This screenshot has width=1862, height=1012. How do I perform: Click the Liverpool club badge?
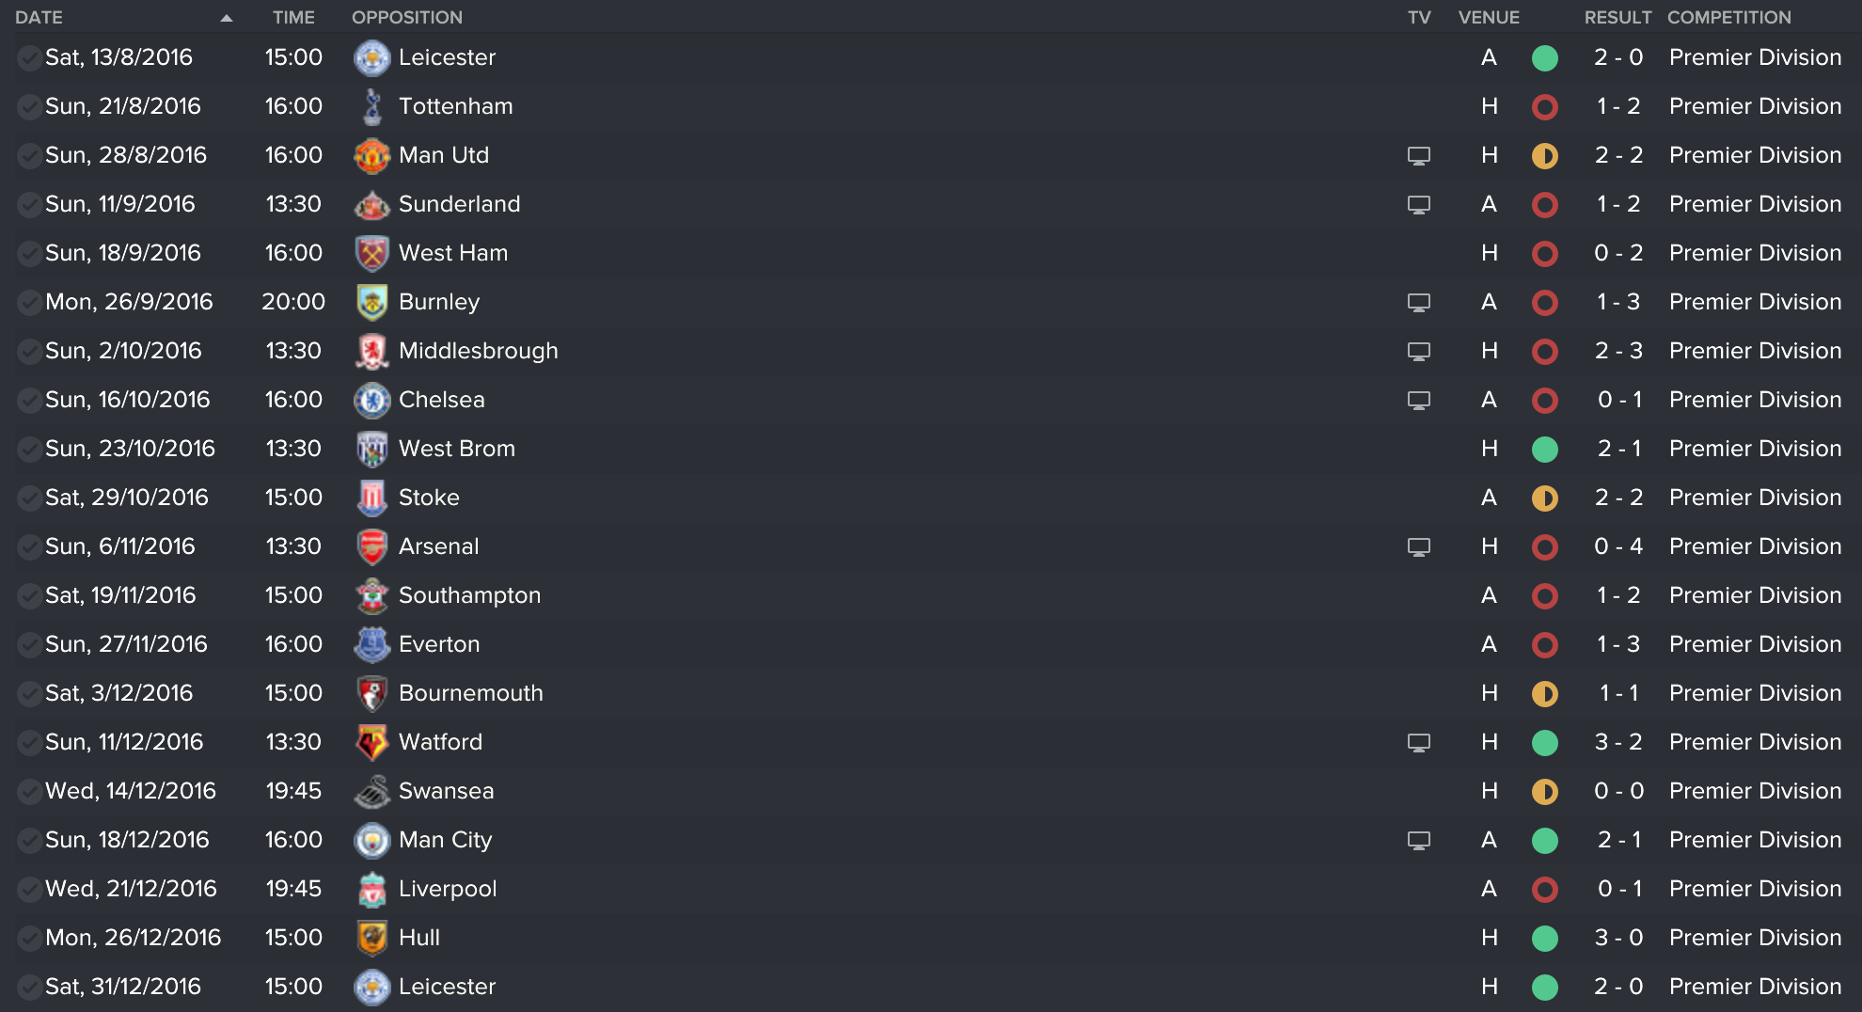click(x=372, y=889)
